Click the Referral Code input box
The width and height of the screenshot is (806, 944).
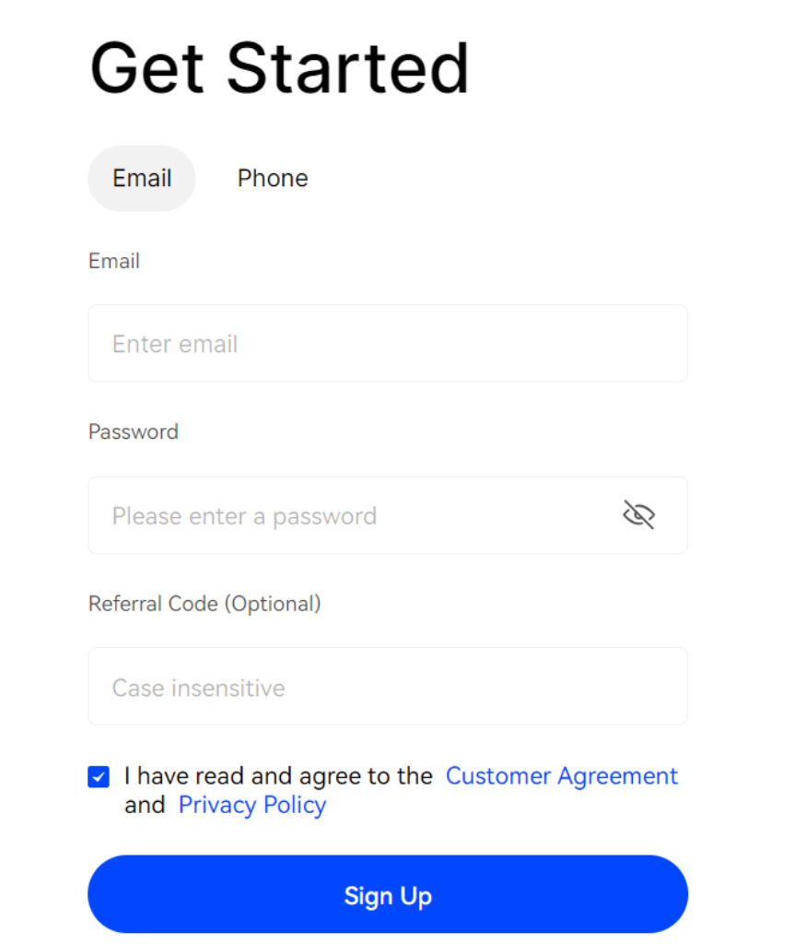[387, 687]
